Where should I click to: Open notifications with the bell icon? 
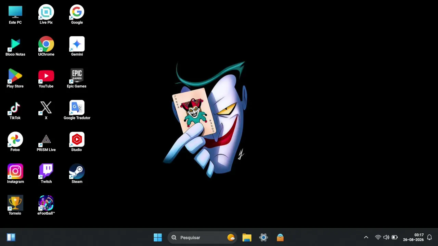coord(430,237)
